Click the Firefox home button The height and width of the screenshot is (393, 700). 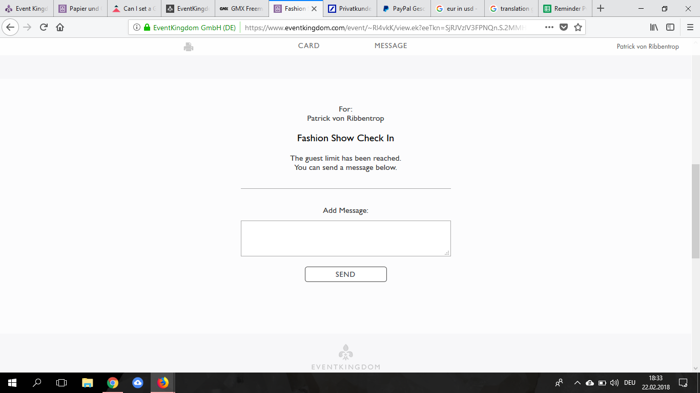(x=60, y=28)
